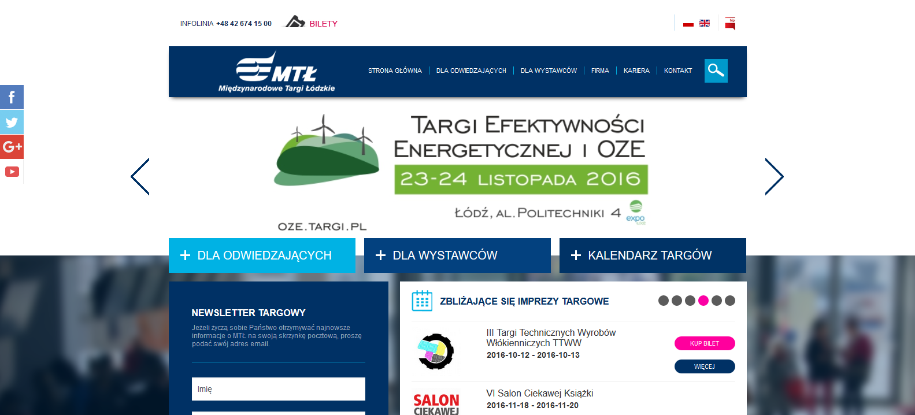Show next banner slide arrow

point(775,176)
